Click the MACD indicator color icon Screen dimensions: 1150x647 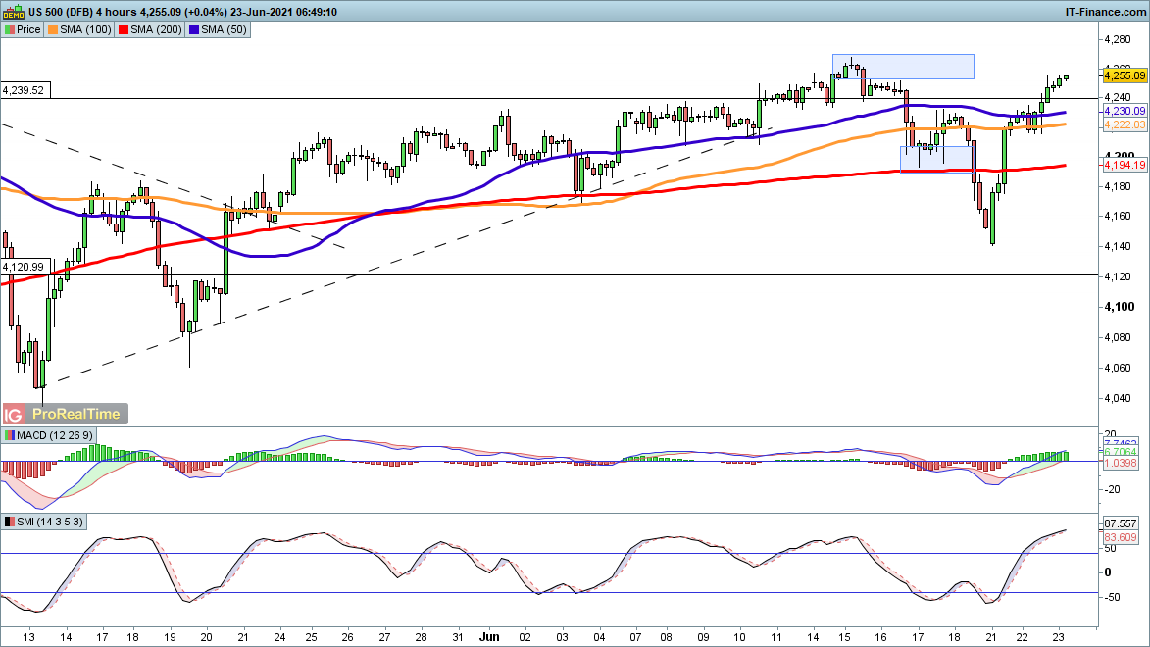(10, 435)
